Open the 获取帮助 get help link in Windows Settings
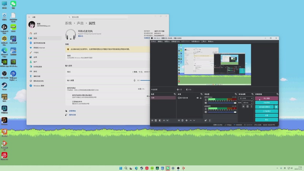Screen dimensions: 304x171 [72, 111]
